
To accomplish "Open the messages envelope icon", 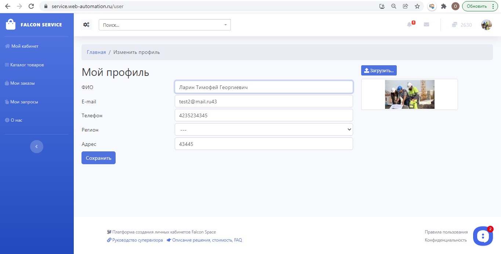I will coord(426,25).
